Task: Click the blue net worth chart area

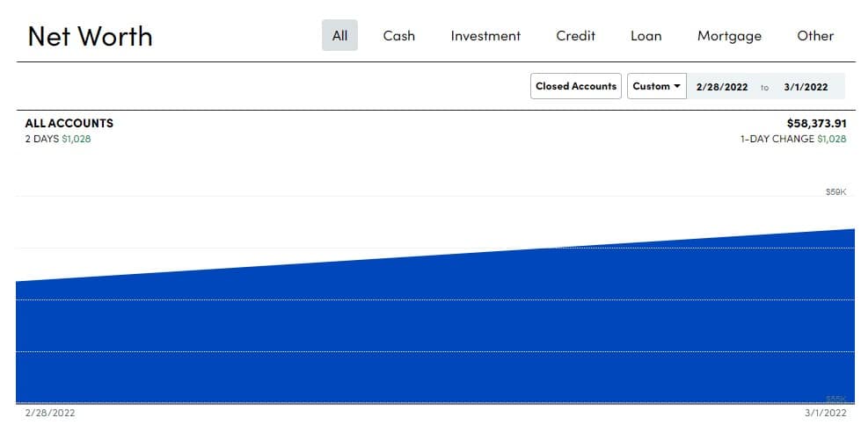Action: point(434,329)
